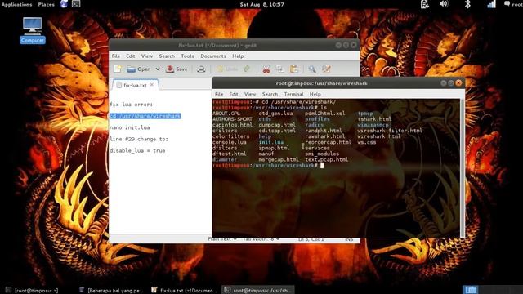
Task: Minimize the terminal window
Action: point(444,83)
